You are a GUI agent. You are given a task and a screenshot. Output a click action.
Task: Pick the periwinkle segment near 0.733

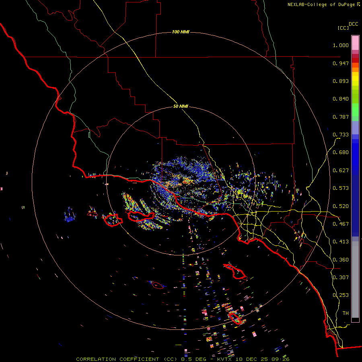coord(355,128)
